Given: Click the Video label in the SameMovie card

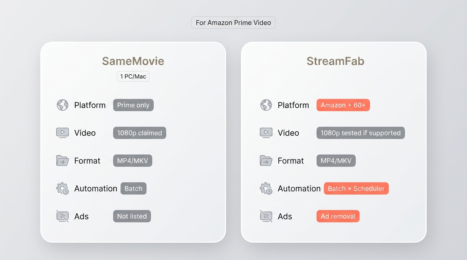Looking at the screenshot, I should tap(85, 133).
